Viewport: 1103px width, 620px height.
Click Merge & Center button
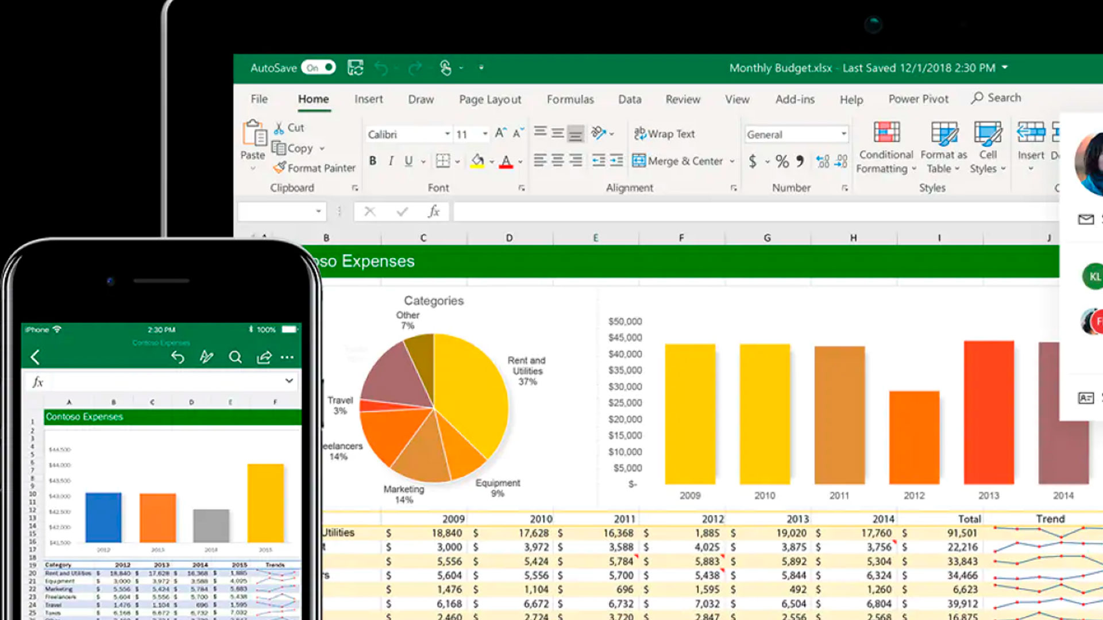point(678,161)
